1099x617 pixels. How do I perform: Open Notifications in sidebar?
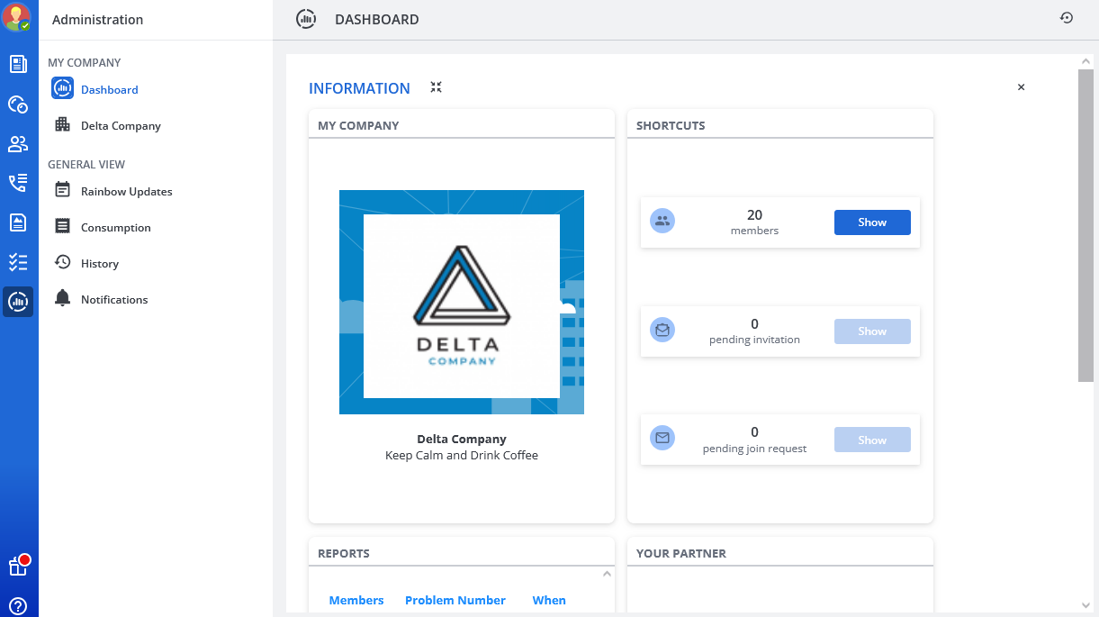pos(114,300)
